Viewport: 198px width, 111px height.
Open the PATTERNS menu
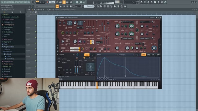point(12,2)
